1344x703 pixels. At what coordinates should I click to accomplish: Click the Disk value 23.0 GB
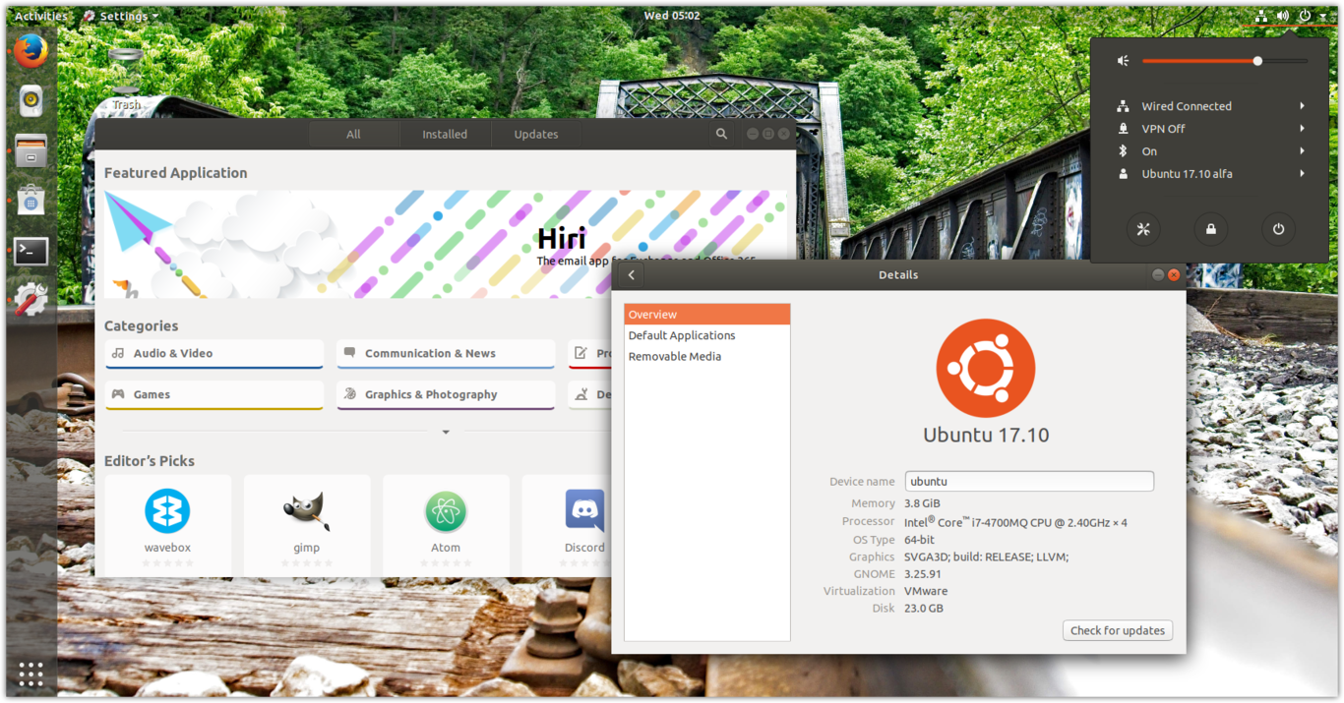924,609
